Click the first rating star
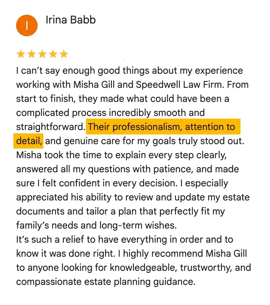 tap(21, 54)
